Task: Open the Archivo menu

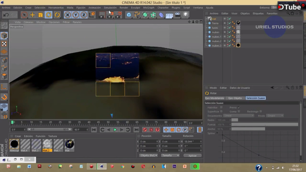Action: (6, 8)
